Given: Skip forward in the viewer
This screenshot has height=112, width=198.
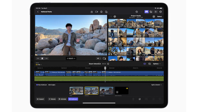Looking at the screenshot, I should 47,58.
